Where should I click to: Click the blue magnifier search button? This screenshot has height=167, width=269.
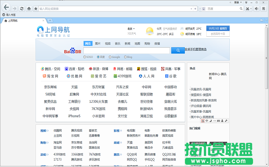pos(178,50)
